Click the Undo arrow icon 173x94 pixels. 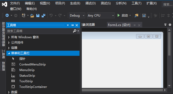pos(51,16)
